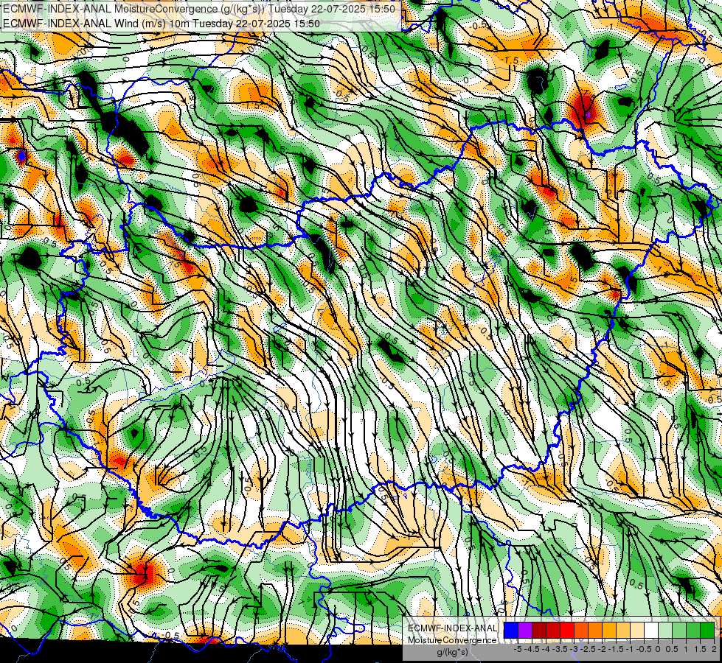This screenshot has width=722, height=663.
Task: Pick the red-orange swatch between -3 and -2.5
Action: (x=581, y=631)
